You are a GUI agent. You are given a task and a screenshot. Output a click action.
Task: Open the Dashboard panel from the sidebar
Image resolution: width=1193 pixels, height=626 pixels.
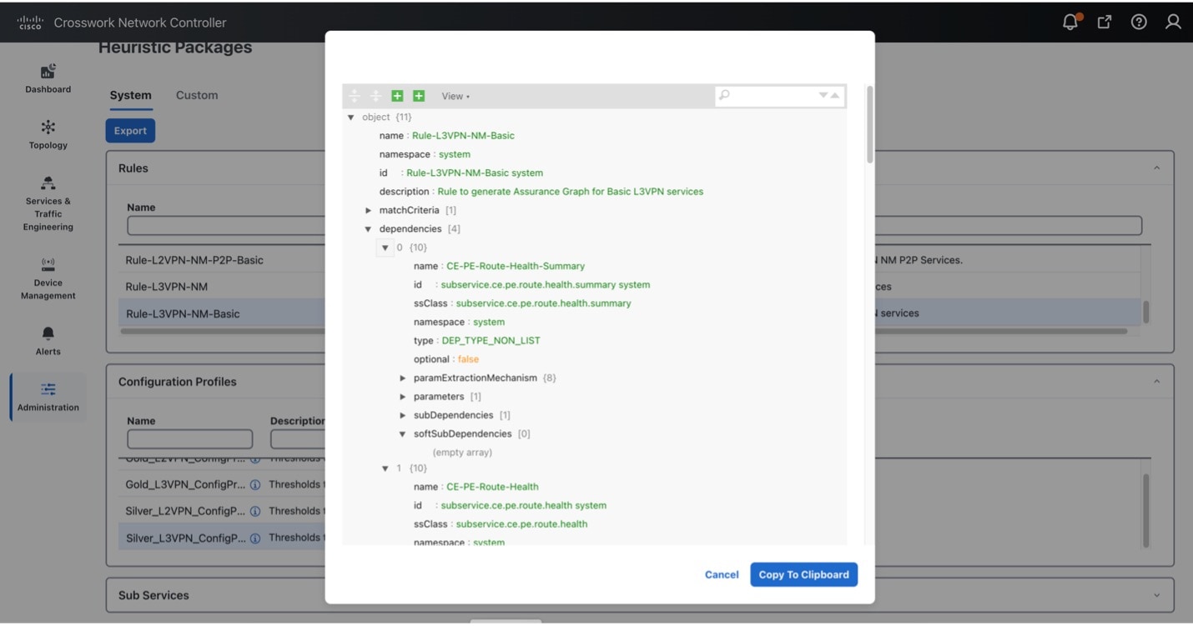(x=48, y=79)
